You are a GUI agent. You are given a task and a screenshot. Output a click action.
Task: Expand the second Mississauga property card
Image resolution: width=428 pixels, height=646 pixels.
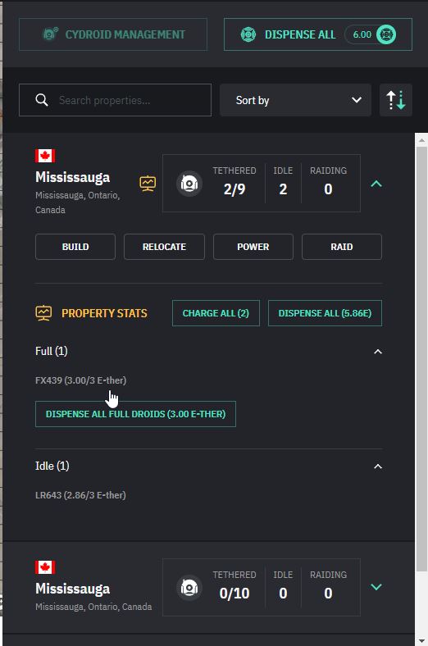[376, 587]
